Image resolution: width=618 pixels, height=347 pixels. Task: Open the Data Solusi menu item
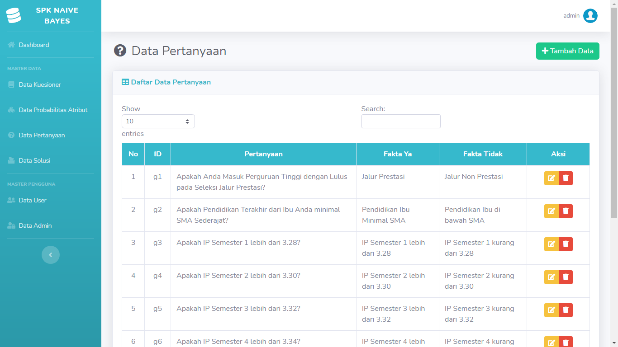(x=51, y=160)
